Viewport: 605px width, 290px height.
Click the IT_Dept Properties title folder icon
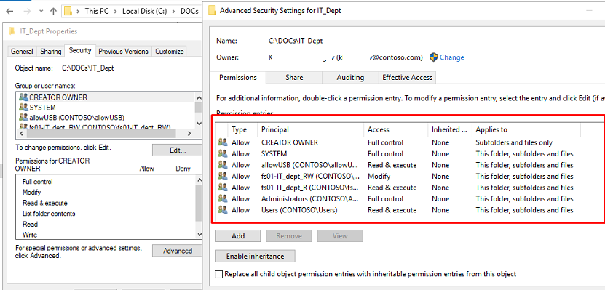[12, 31]
